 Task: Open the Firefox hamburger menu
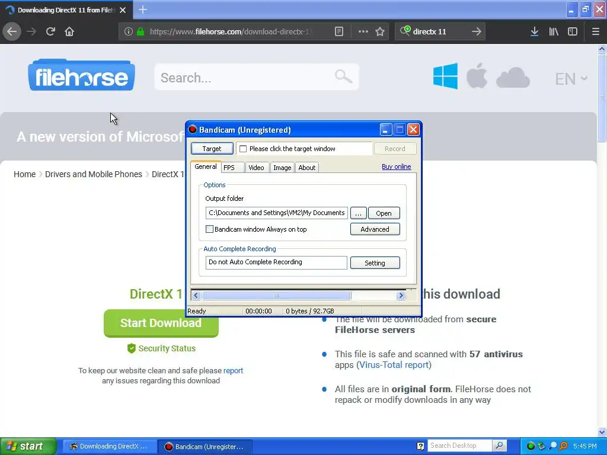pos(596,31)
